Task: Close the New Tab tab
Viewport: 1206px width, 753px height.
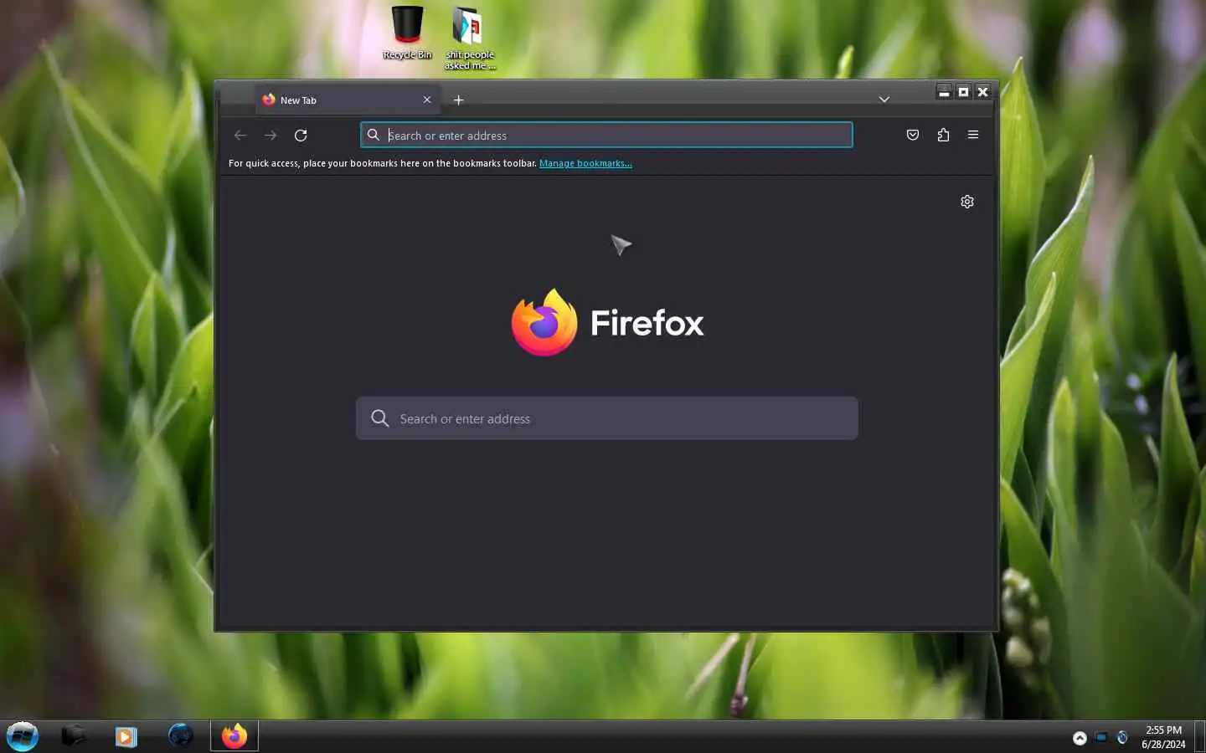Action: [427, 100]
